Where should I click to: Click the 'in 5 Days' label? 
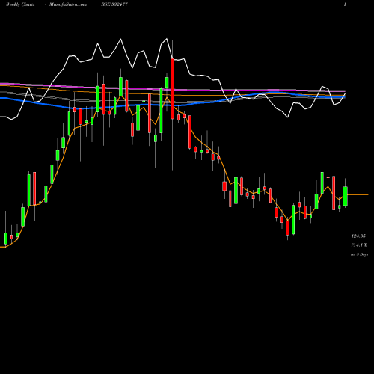click(x=359, y=254)
